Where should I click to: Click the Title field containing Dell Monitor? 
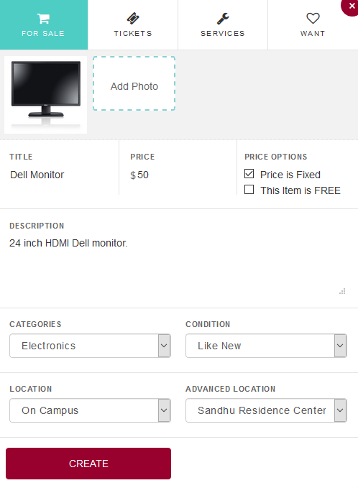pos(59,175)
